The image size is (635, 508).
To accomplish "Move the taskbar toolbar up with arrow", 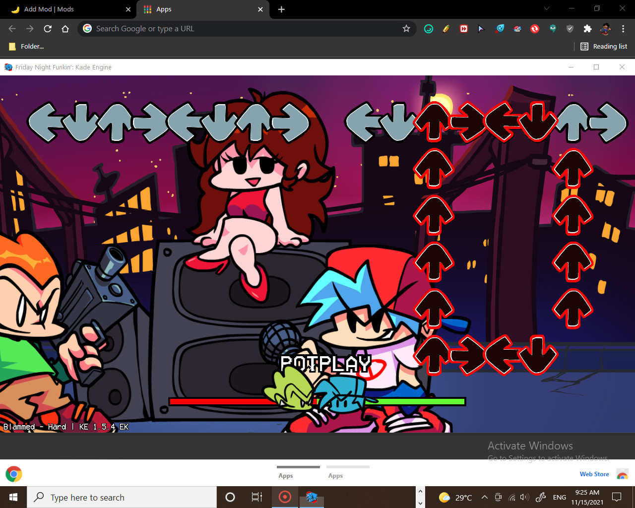I will (420, 492).
